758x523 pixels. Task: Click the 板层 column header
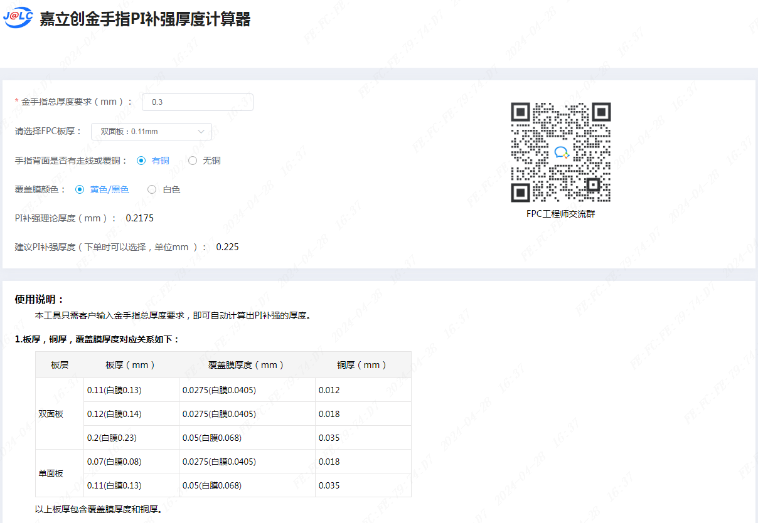(60, 365)
